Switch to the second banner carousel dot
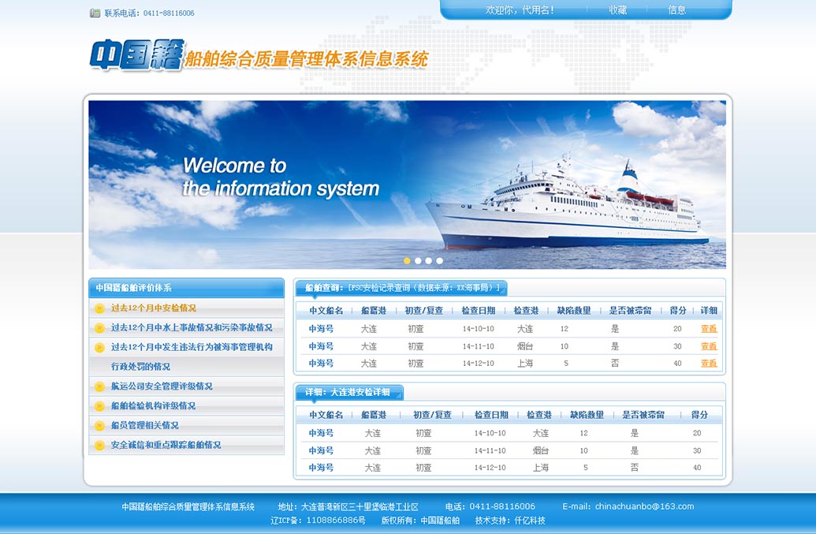 point(418,260)
